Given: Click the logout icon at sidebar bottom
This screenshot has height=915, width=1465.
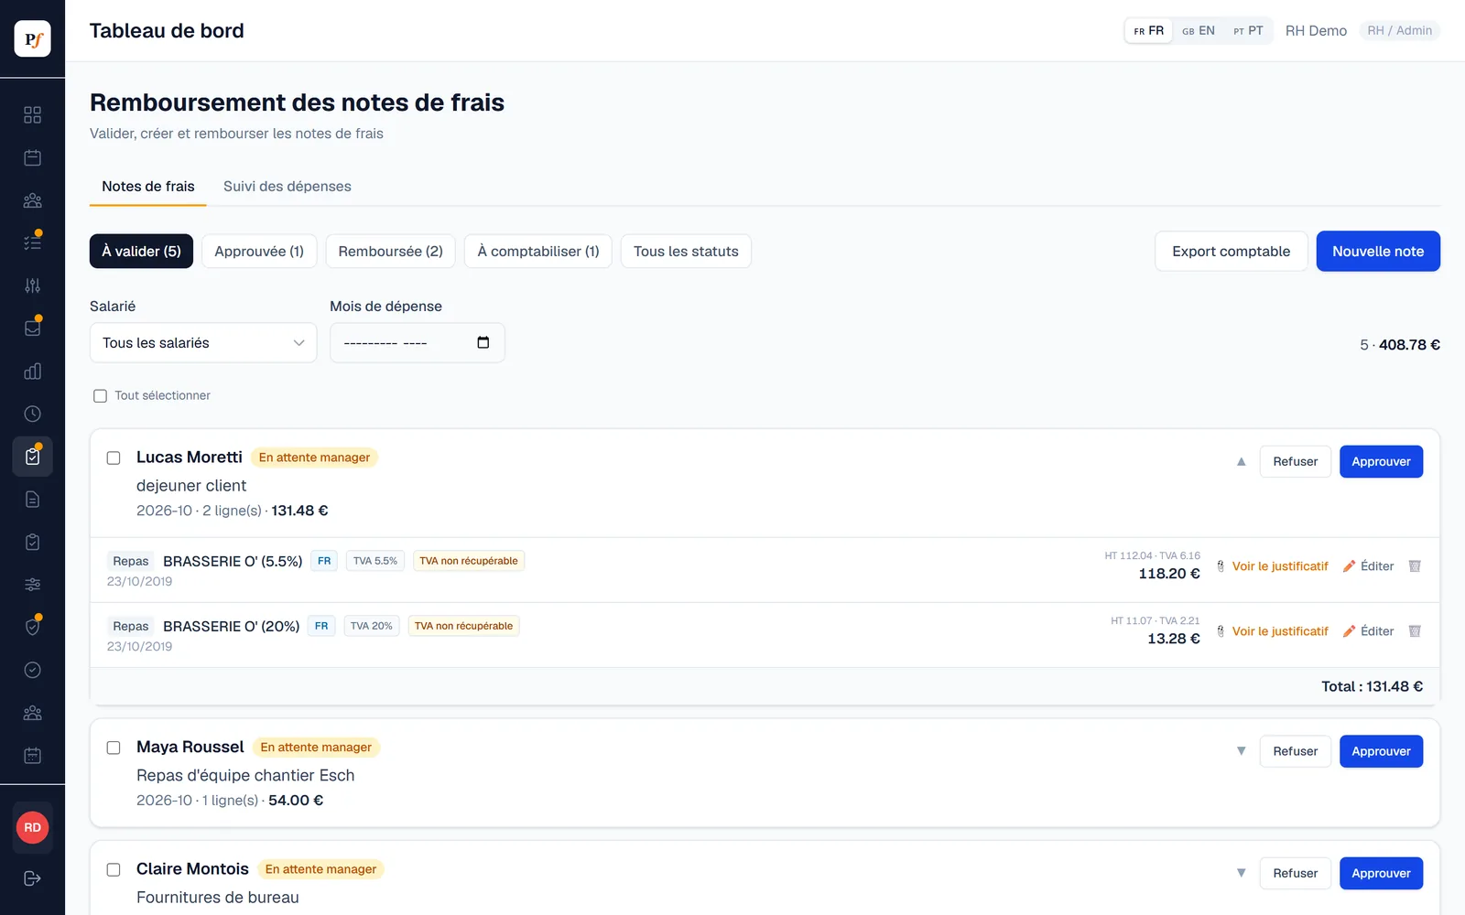Looking at the screenshot, I should pyautogui.click(x=32, y=878).
